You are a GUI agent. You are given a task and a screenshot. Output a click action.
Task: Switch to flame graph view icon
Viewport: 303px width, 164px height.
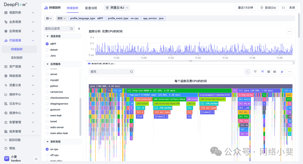(x=263, y=72)
